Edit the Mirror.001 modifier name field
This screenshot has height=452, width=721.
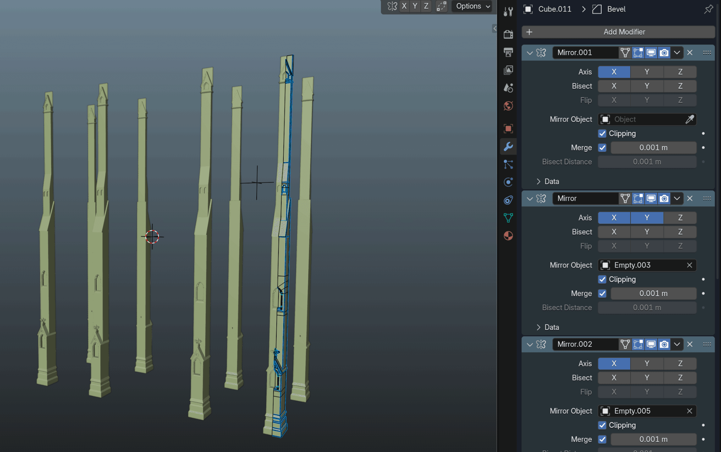point(585,53)
